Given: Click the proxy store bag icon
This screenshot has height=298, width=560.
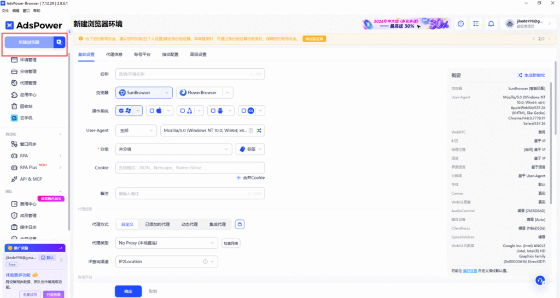Looking at the screenshot, I should pos(240,224).
